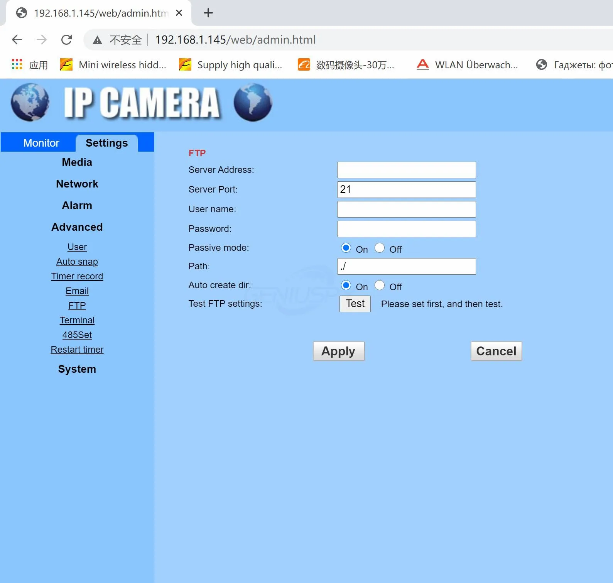
Task: Open a new browser tab
Action: point(208,13)
